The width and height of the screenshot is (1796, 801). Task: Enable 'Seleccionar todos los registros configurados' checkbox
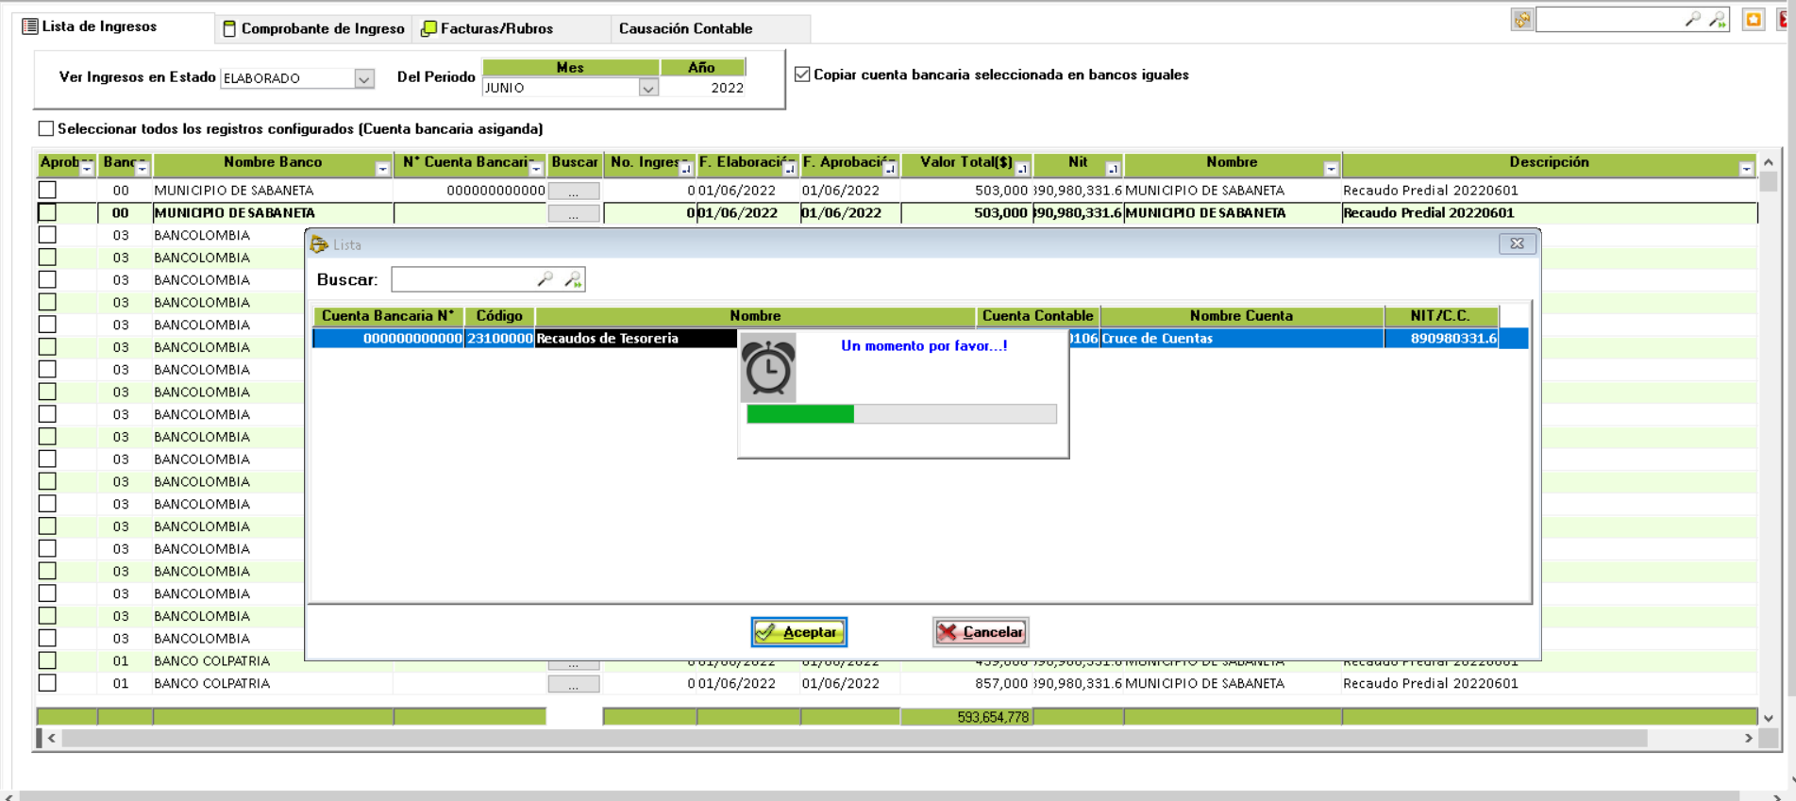(46, 128)
